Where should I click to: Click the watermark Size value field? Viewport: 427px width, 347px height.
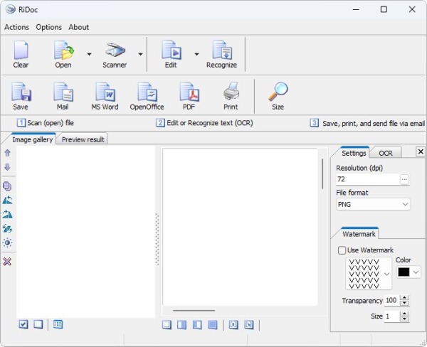tap(391, 316)
